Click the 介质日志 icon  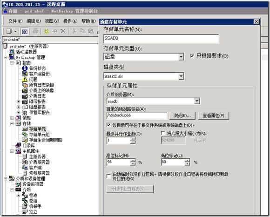[x=25, y=96]
